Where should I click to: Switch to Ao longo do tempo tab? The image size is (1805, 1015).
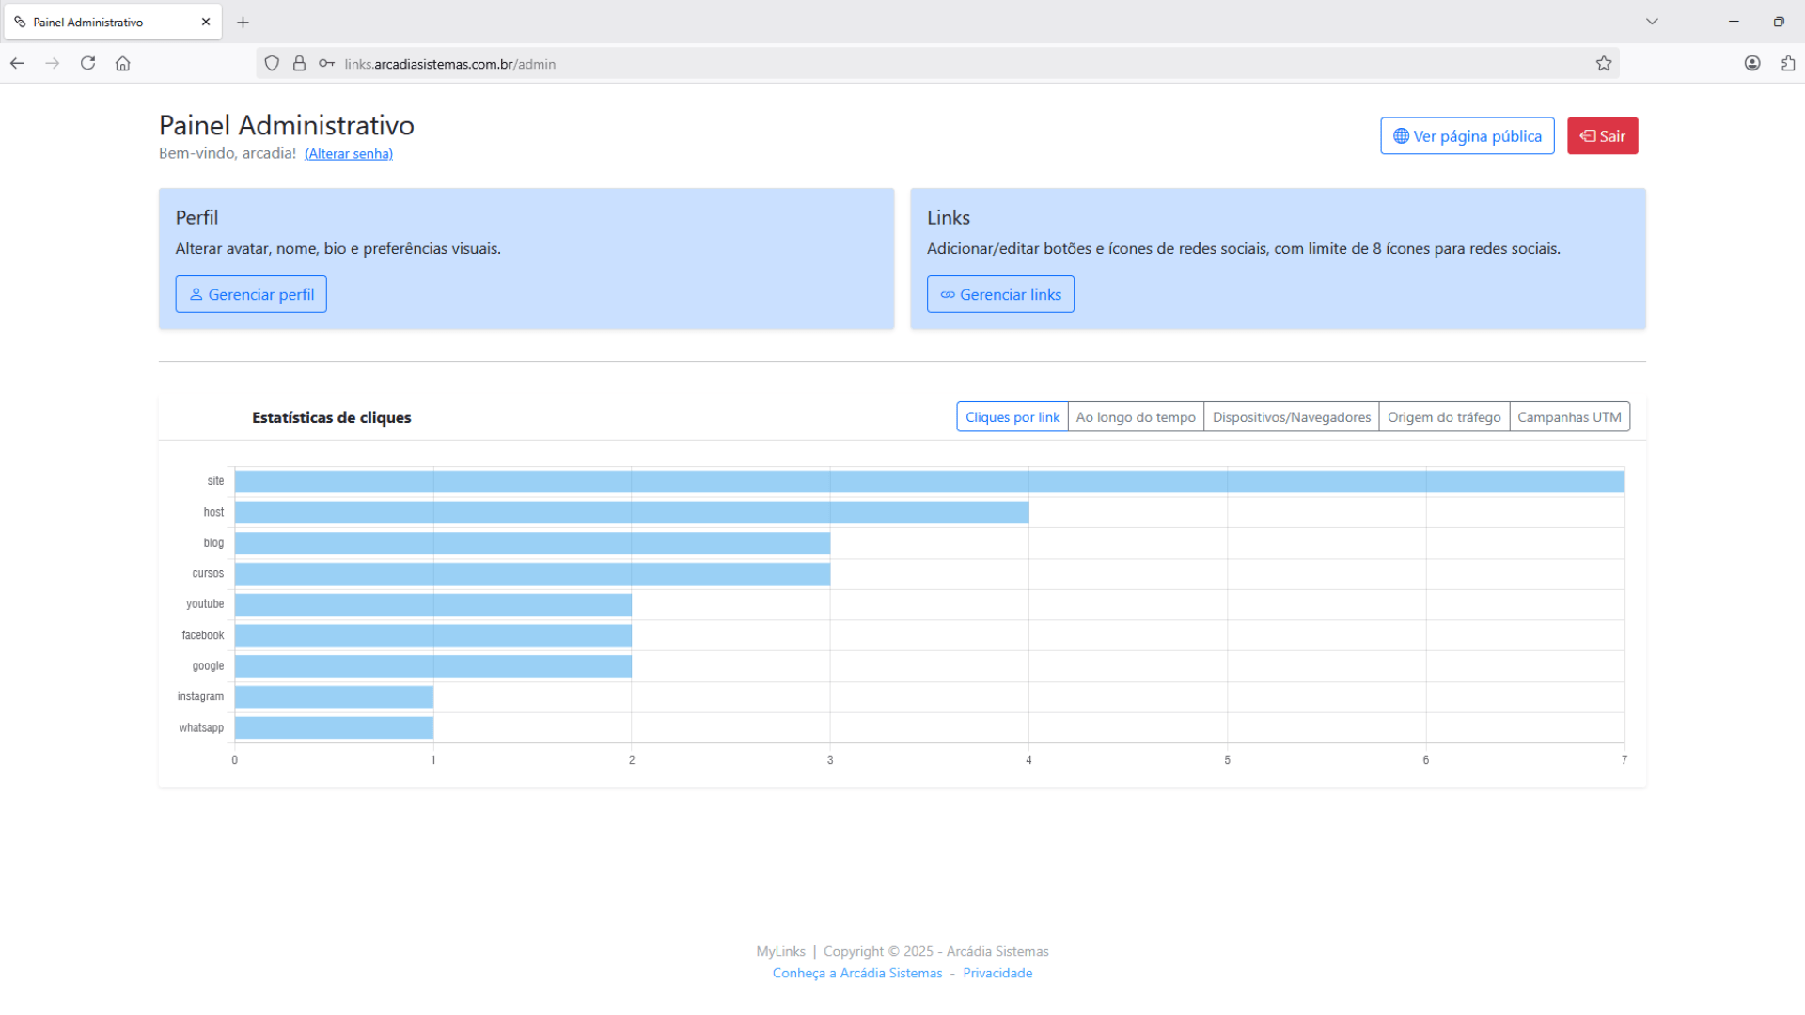pos(1136,417)
